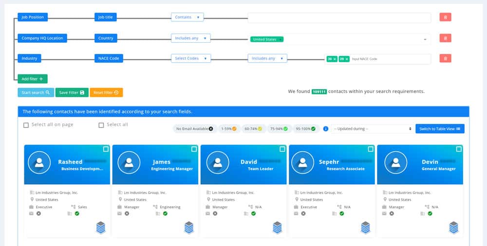
Task: Remove NACE code 30 tag
Action: (x=335, y=59)
